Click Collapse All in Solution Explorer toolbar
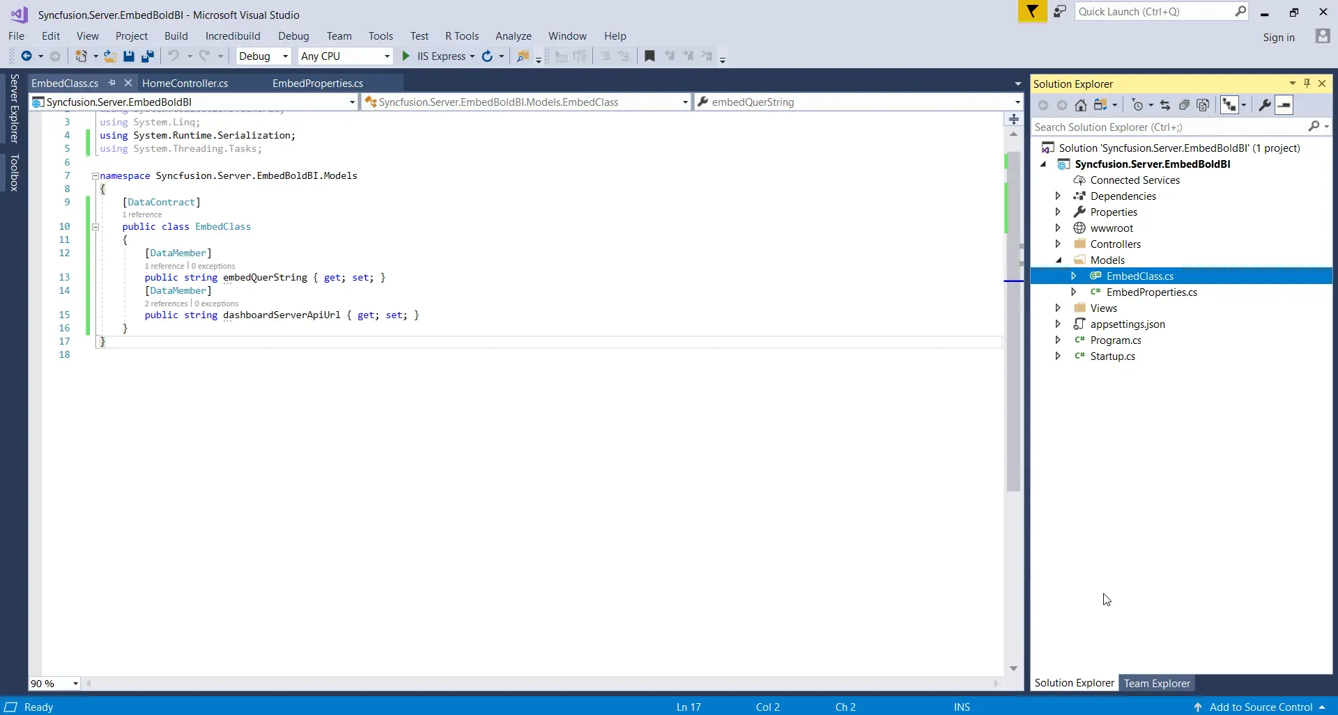The width and height of the screenshot is (1338, 715). point(1184,105)
